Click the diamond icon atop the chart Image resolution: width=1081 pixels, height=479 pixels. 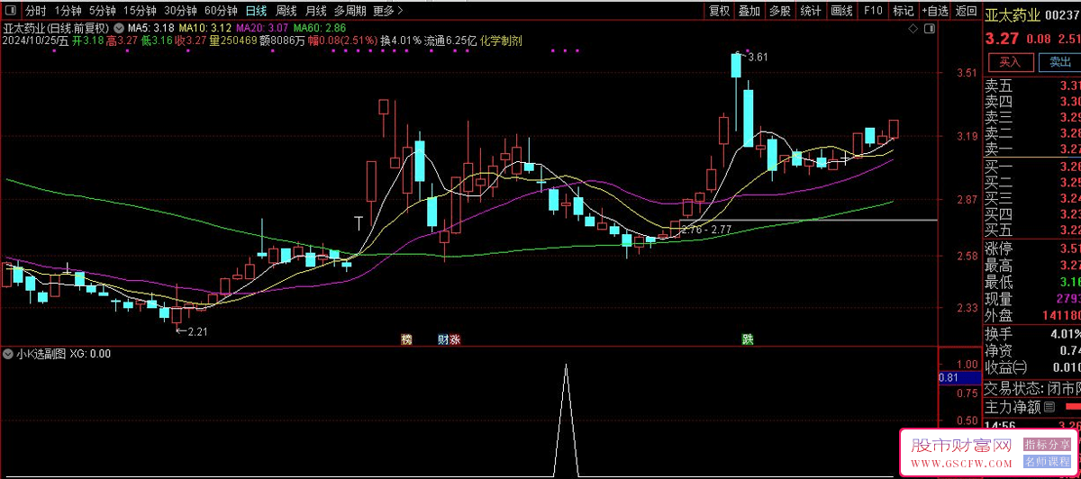(x=913, y=29)
